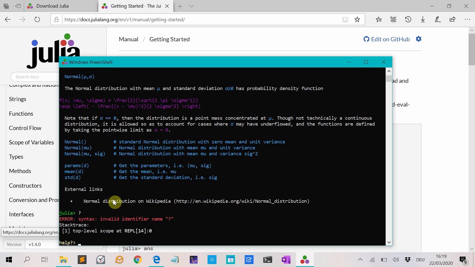Viewport: 475px width, 267px height.
Task: Open the Strings manual page
Action: pyautogui.click(x=17, y=99)
